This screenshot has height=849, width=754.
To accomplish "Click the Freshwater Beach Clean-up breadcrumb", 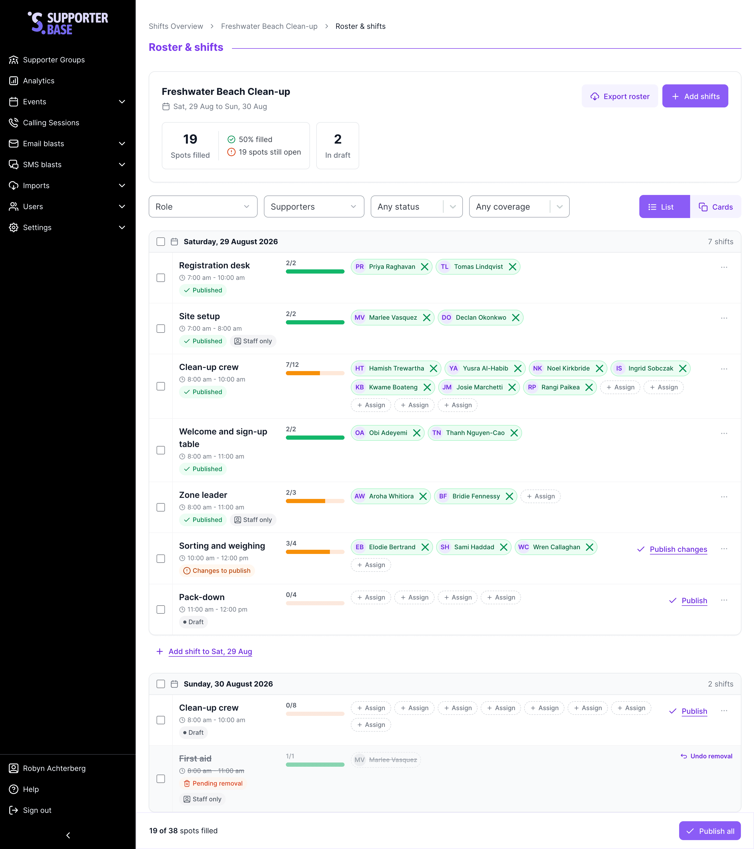I will pos(269,26).
